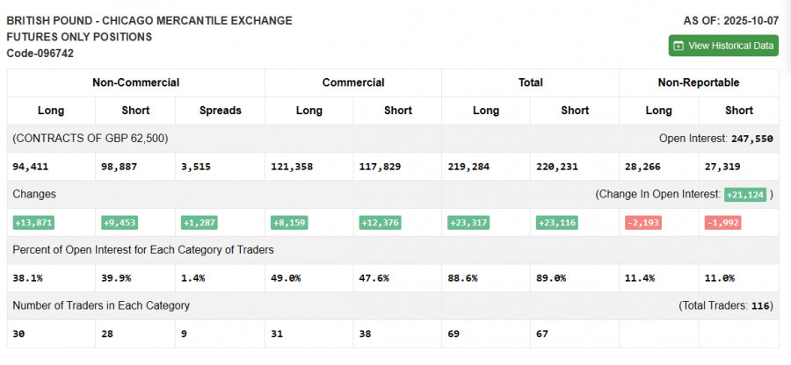
Task: Click the Non-Reportable column group header
Action: [698, 82]
